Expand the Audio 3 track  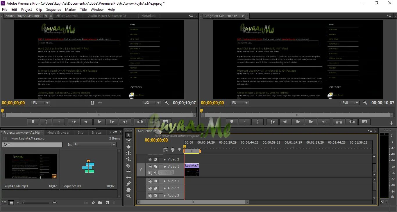pyautogui.click(x=165, y=196)
